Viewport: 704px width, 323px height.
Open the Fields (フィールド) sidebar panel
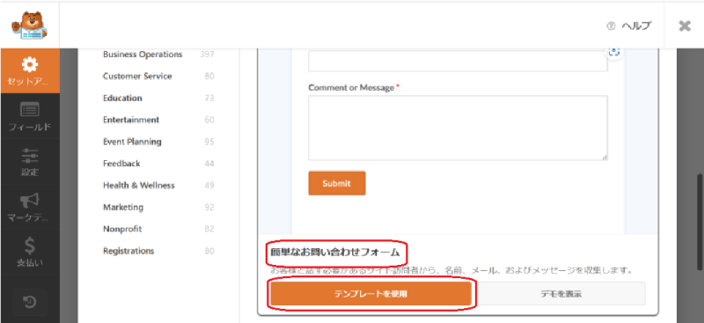[x=30, y=116]
